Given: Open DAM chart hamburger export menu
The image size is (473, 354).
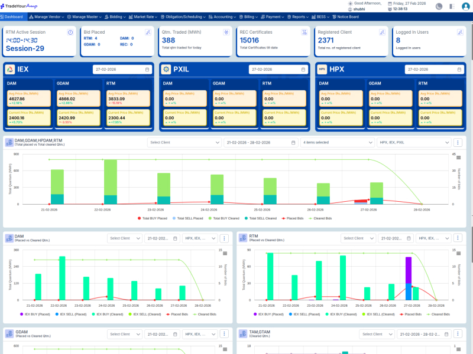Looking at the screenshot, I should 225,254.
